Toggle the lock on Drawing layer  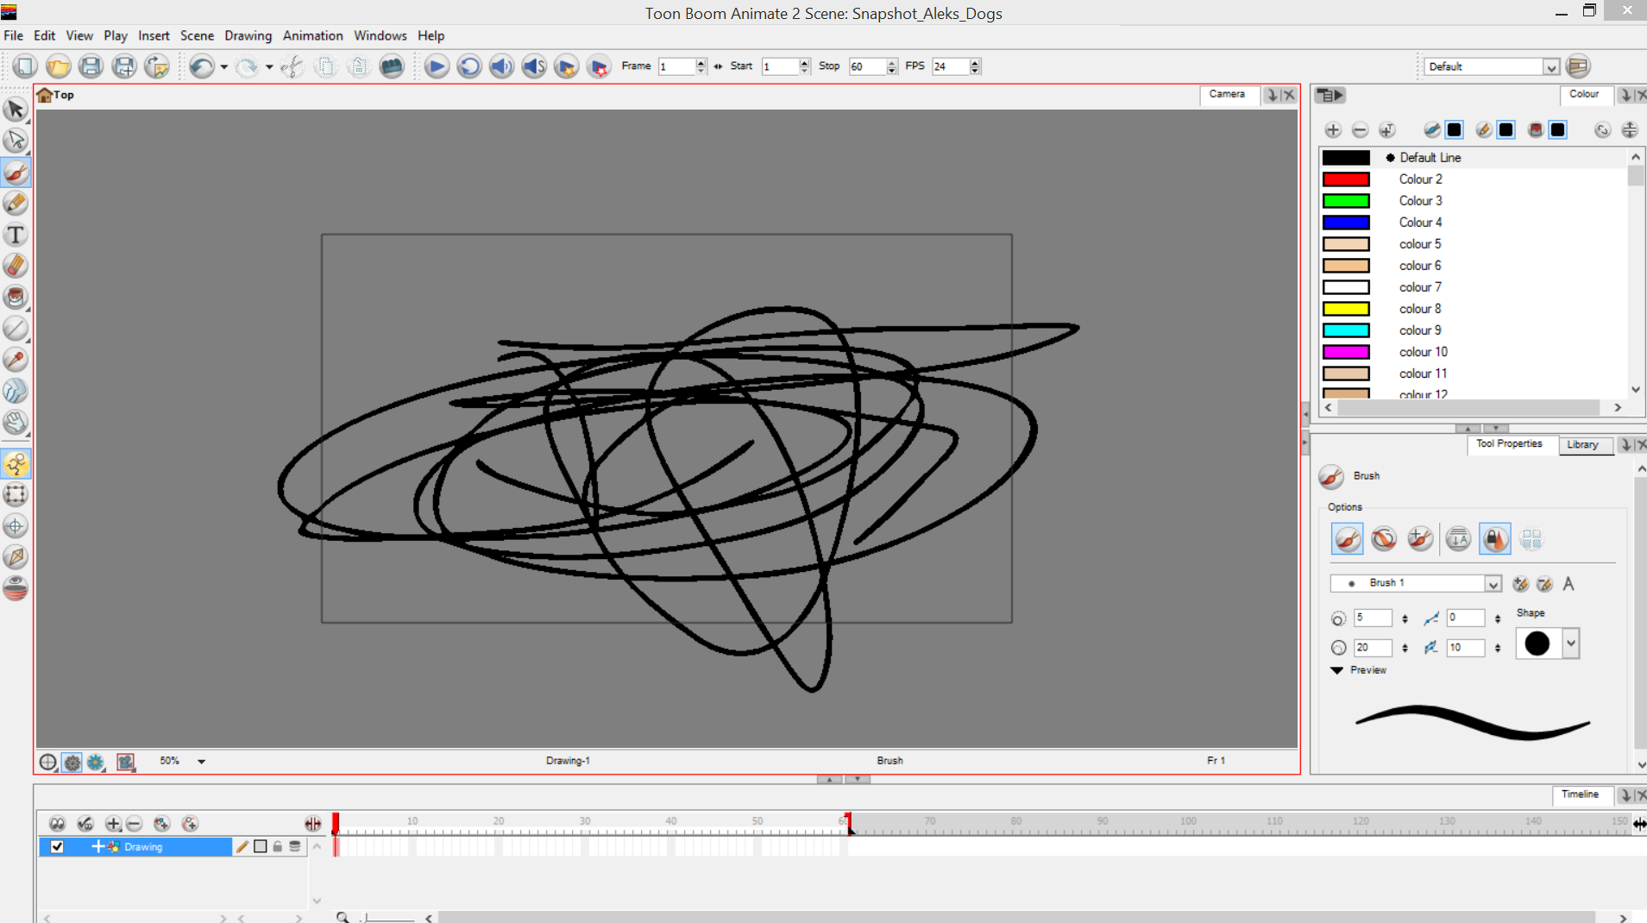pos(278,847)
